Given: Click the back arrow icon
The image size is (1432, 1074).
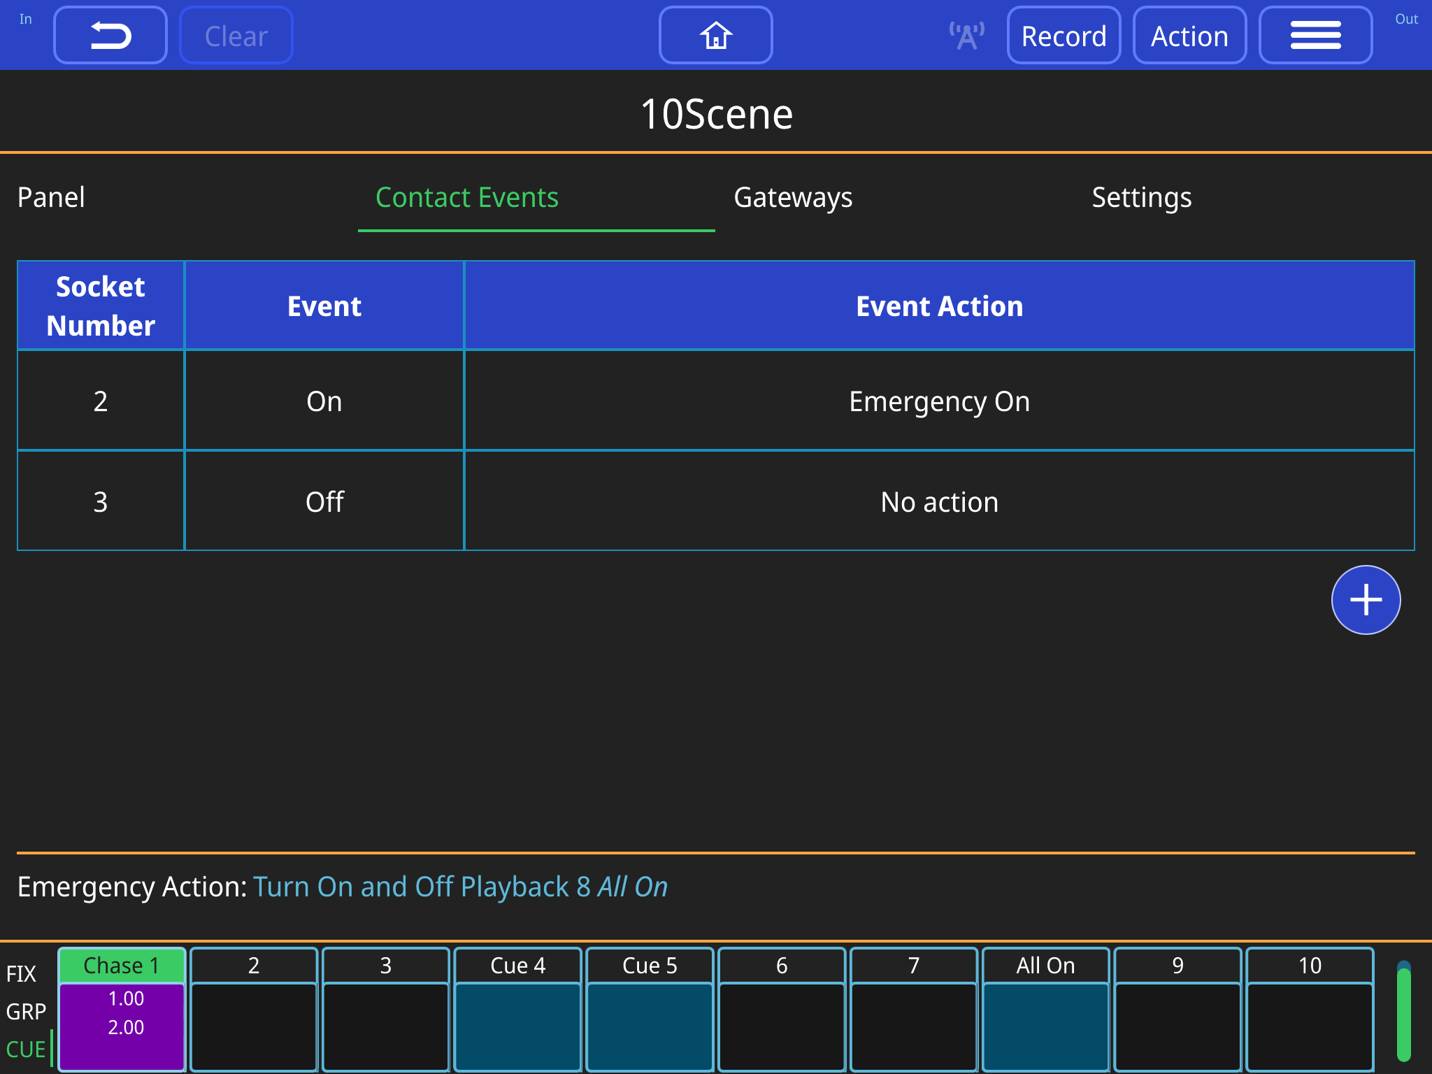Looking at the screenshot, I should (110, 35).
